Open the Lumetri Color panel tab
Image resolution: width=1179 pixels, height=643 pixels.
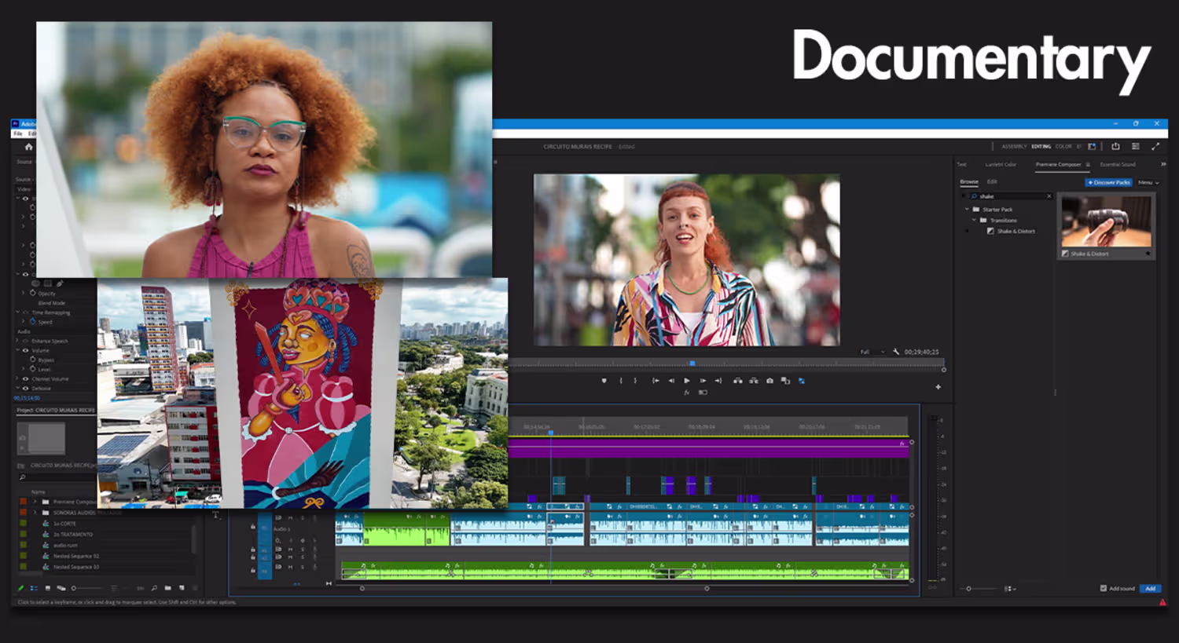click(x=1001, y=164)
